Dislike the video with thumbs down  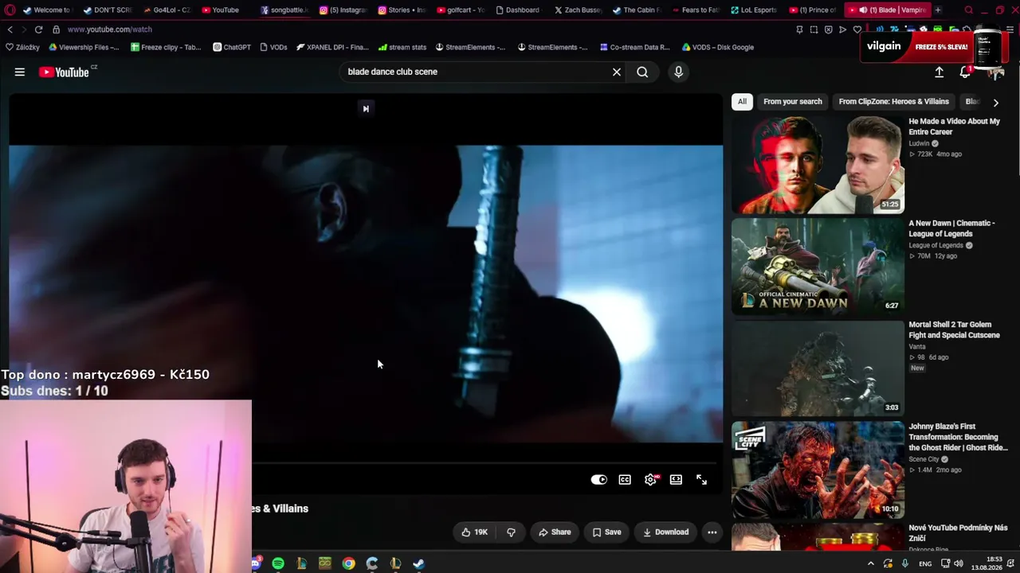511,532
